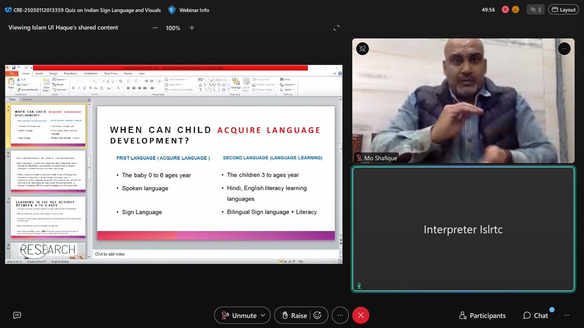Switch to Slide Show view via status bar
584x328 pixels.
pos(293,261)
